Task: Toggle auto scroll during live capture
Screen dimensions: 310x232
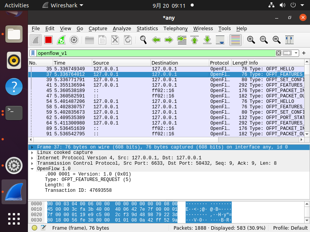Action: coord(220,40)
